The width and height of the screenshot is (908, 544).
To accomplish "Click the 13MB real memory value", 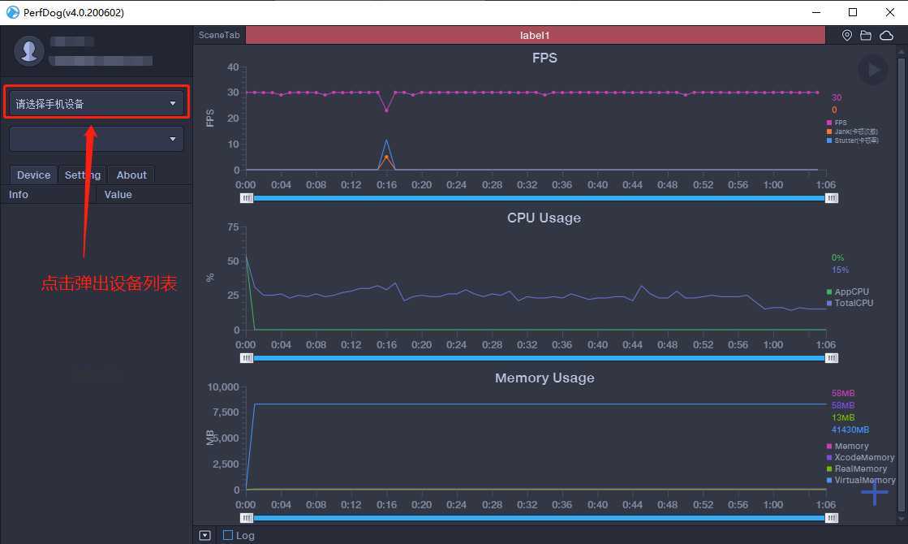I will tap(842, 417).
